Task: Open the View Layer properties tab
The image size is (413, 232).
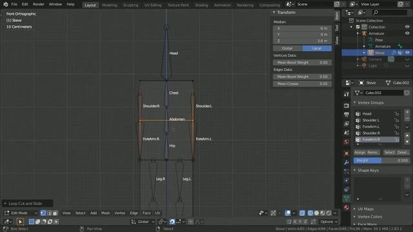Action: (347, 124)
